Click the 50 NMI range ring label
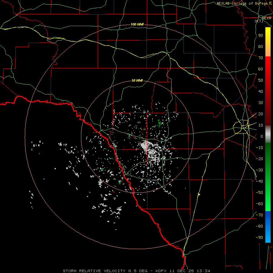 [x=137, y=80]
